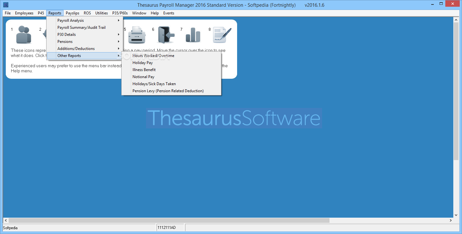Click the employees icon numbered 1
Image resolution: width=462 pixels, height=234 pixels.
click(24, 35)
